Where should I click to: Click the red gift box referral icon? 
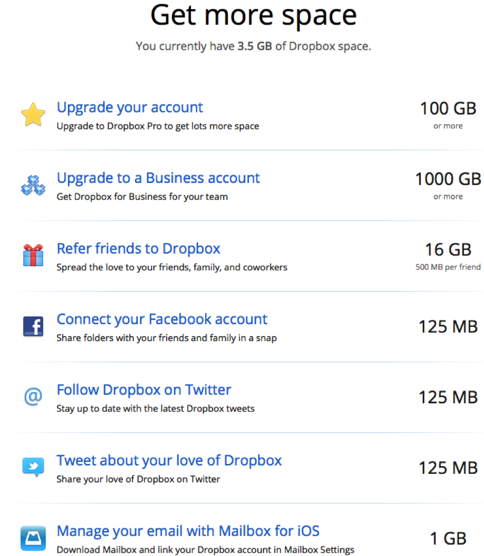pyautogui.click(x=33, y=255)
